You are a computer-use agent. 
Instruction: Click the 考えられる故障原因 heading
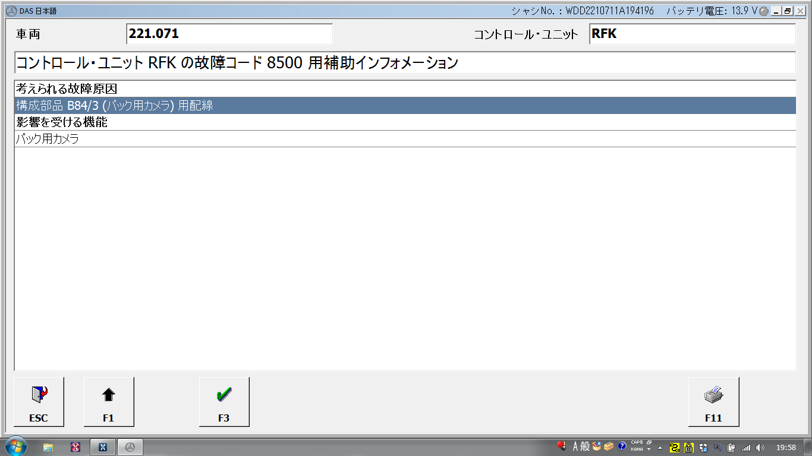point(66,89)
